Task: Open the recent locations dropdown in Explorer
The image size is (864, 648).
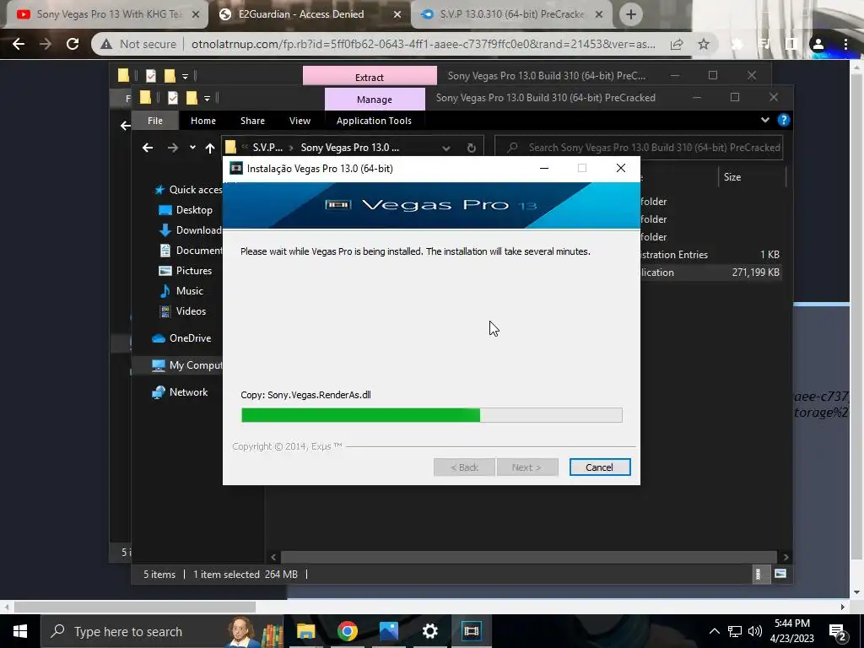Action: 192,148
